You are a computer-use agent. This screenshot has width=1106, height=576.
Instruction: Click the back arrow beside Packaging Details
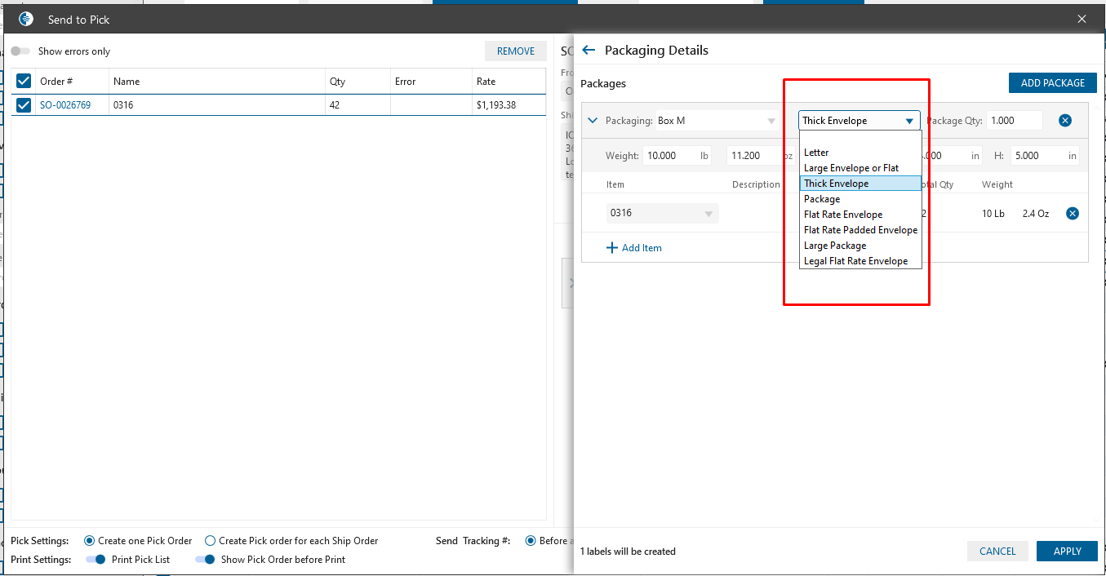pos(589,50)
